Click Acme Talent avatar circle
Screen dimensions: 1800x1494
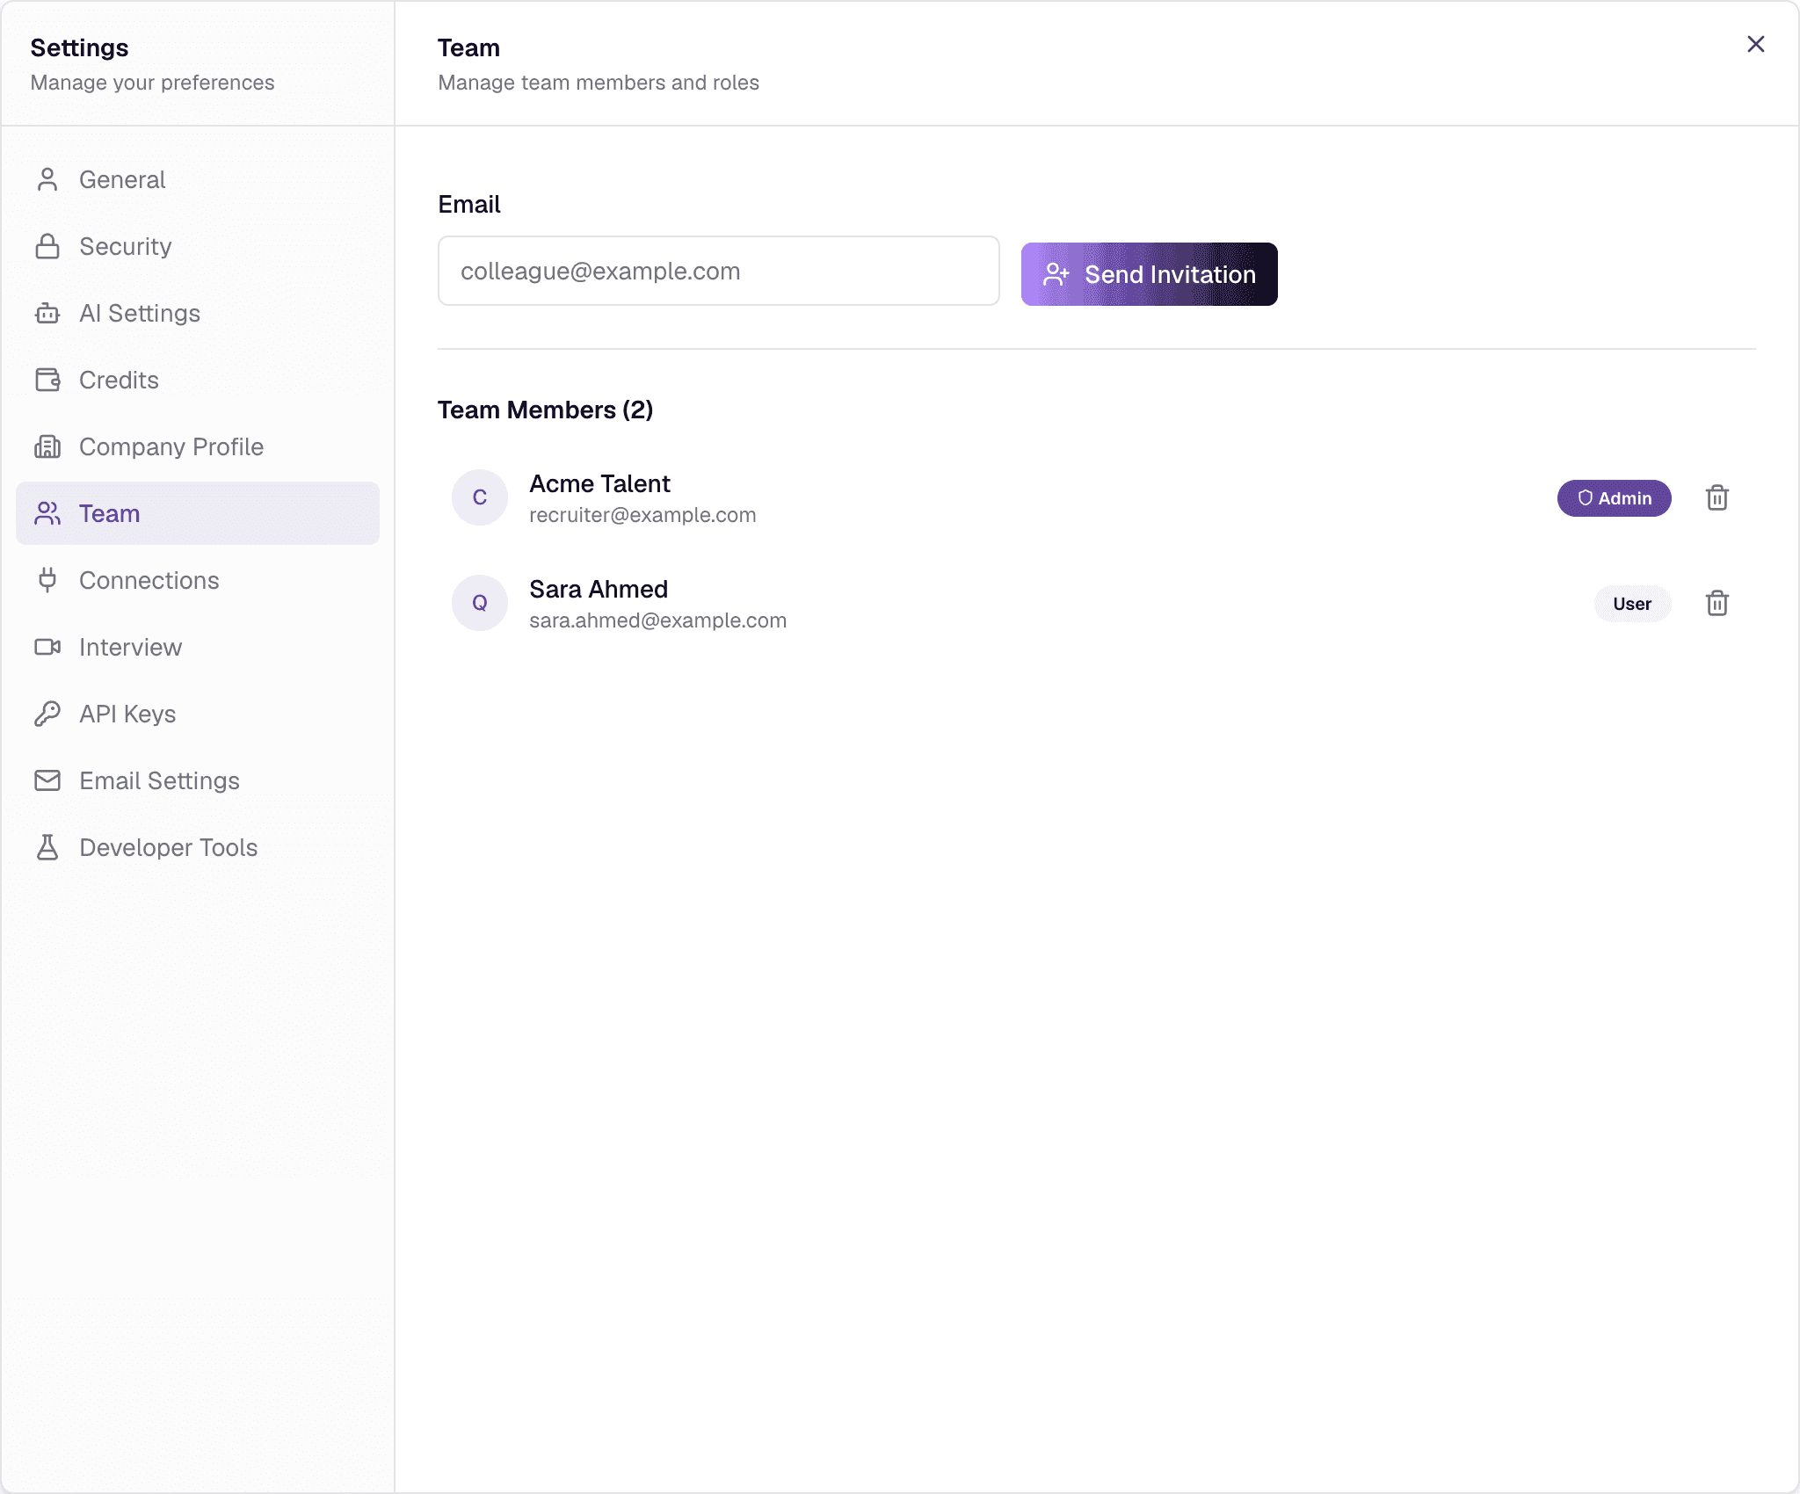point(480,497)
